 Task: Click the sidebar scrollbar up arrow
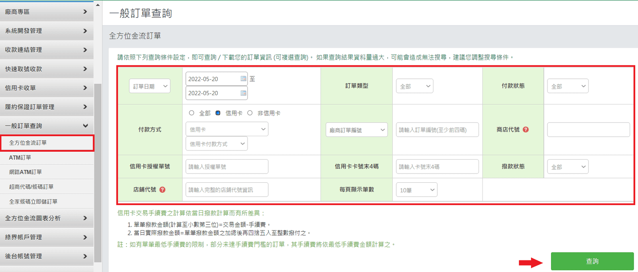(x=98, y=5)
